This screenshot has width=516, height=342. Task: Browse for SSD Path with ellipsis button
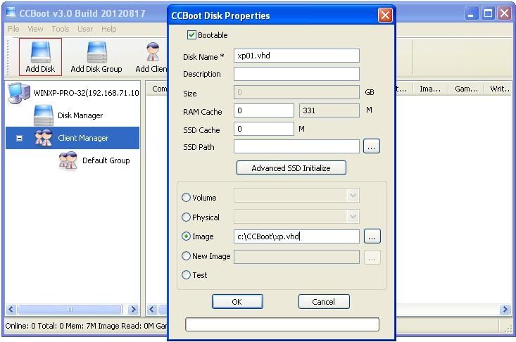(372, 146)
